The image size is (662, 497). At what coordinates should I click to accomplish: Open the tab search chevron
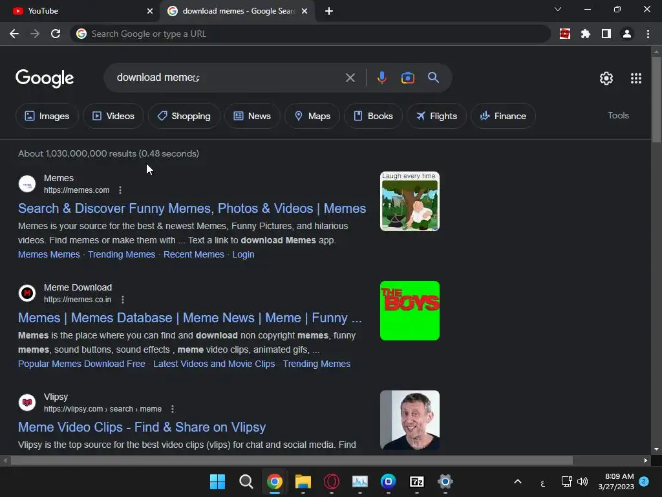[x=558, y=9]
